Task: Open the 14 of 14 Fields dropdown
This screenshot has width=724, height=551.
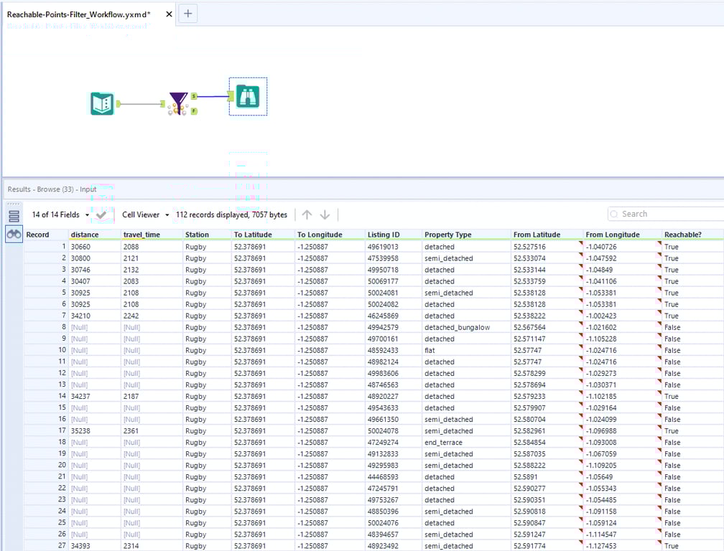Action: click(x=60, y=215)
